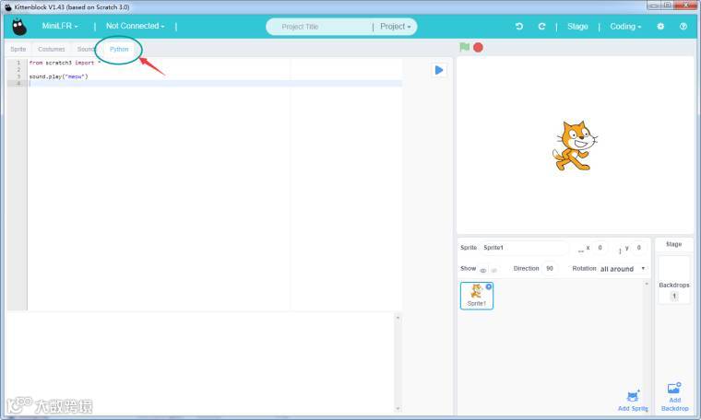701x420 pixels.
Task: Open the MiniLFR hardware dropdown
Action: (60, 26)
